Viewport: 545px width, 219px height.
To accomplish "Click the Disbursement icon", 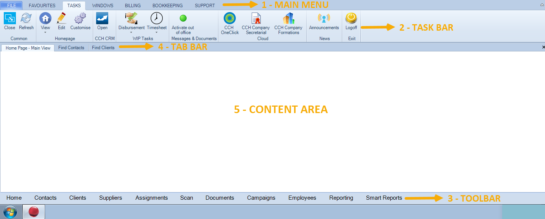I will click(x=131, y=18).
